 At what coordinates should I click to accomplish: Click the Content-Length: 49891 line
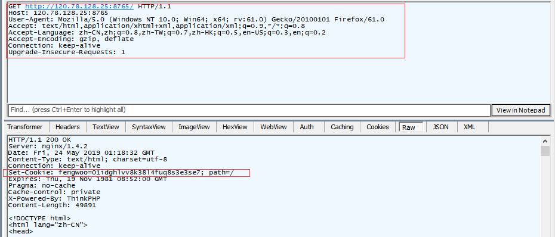[52, 205]
